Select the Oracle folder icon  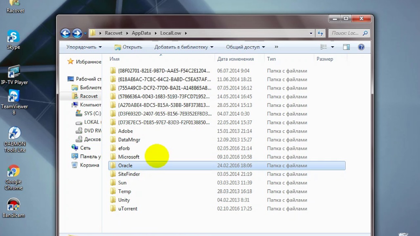click(x=113, y=166)
